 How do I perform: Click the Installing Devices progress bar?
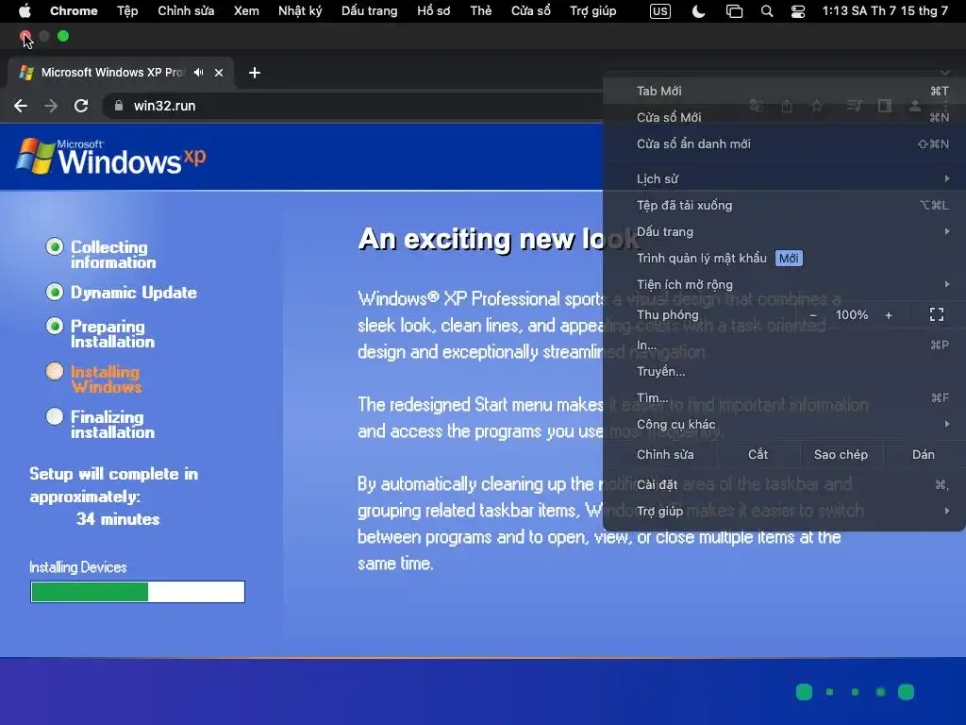pyautogui.click(x=138, y=592)
